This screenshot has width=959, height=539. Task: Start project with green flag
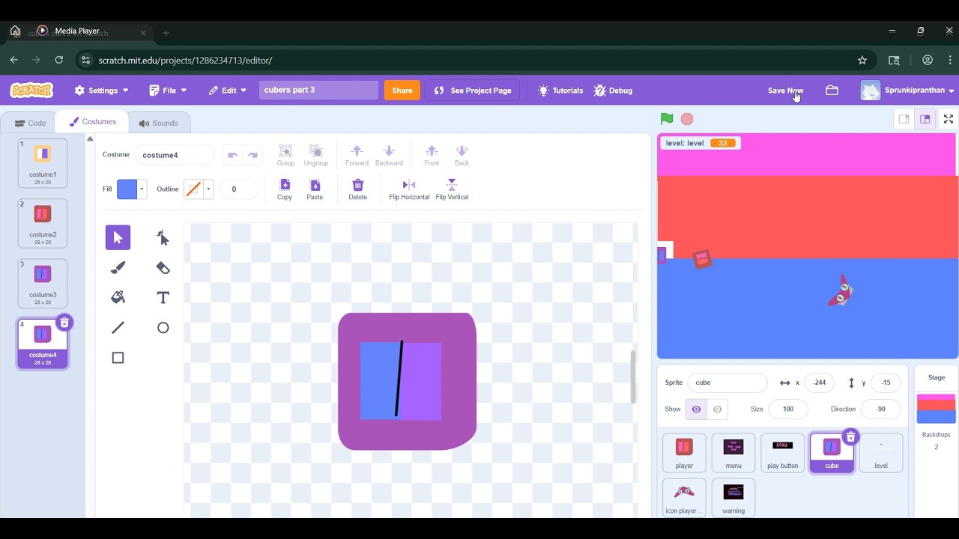tap(667, 119)
